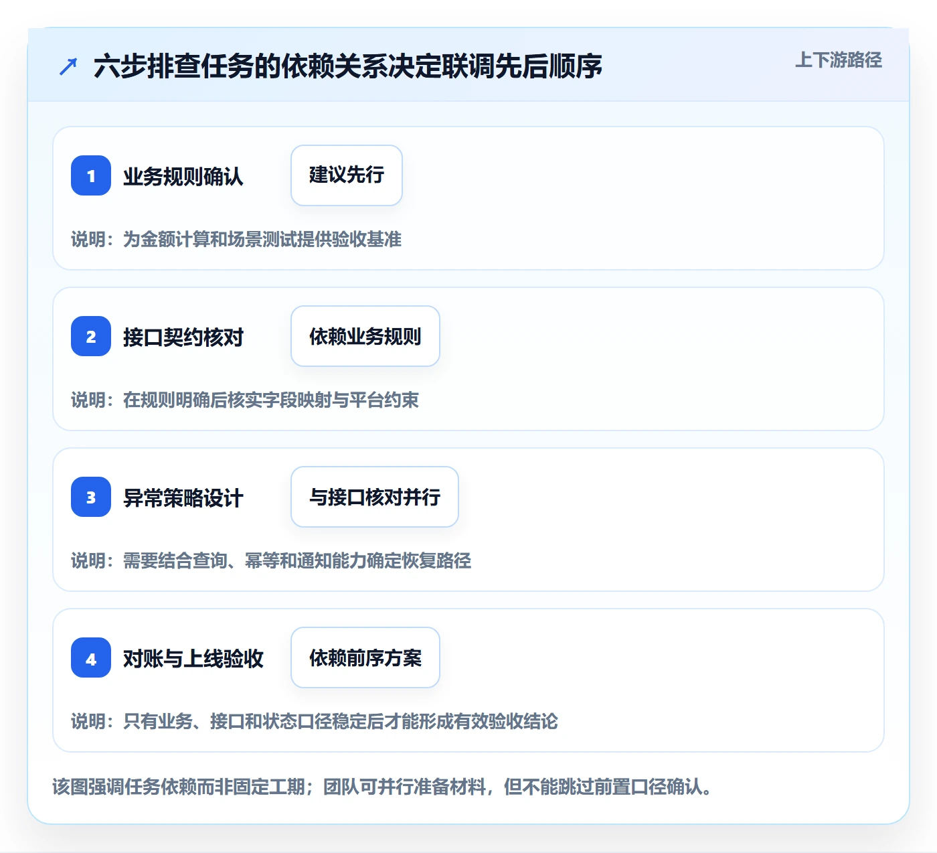937x853 pixels.
Task: Click the step number 1 badge
Action: (91, 175)
